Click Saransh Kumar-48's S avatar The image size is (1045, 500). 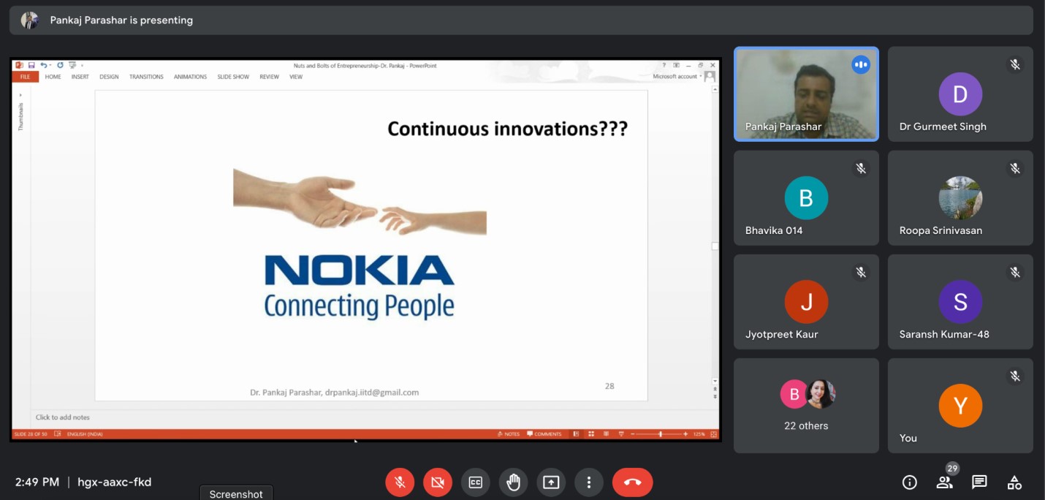[960, 302]
